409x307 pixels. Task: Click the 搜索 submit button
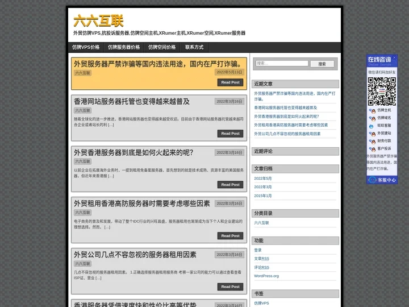[x=322, y=64]
